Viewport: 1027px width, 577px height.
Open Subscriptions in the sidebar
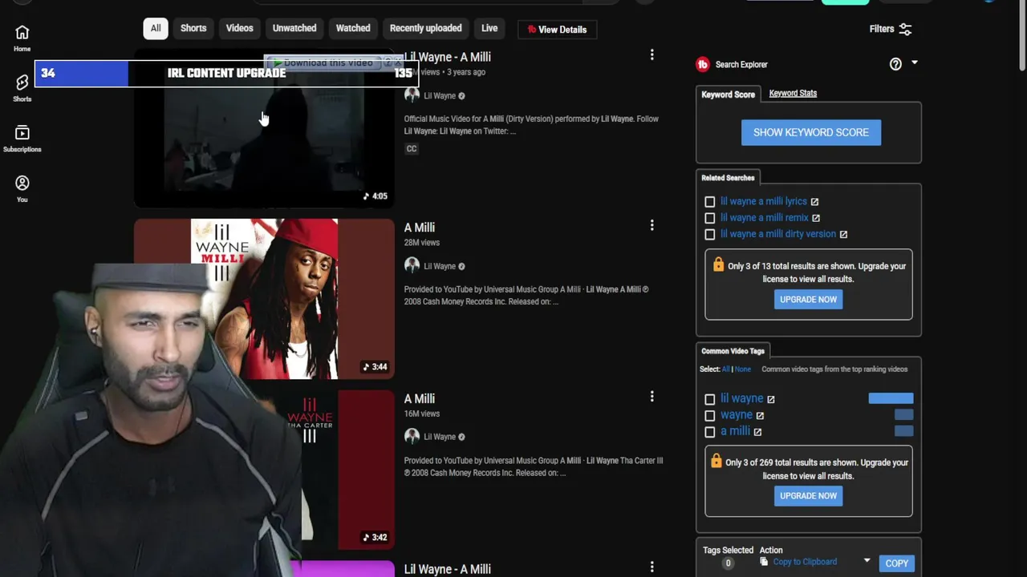(22, 138)
